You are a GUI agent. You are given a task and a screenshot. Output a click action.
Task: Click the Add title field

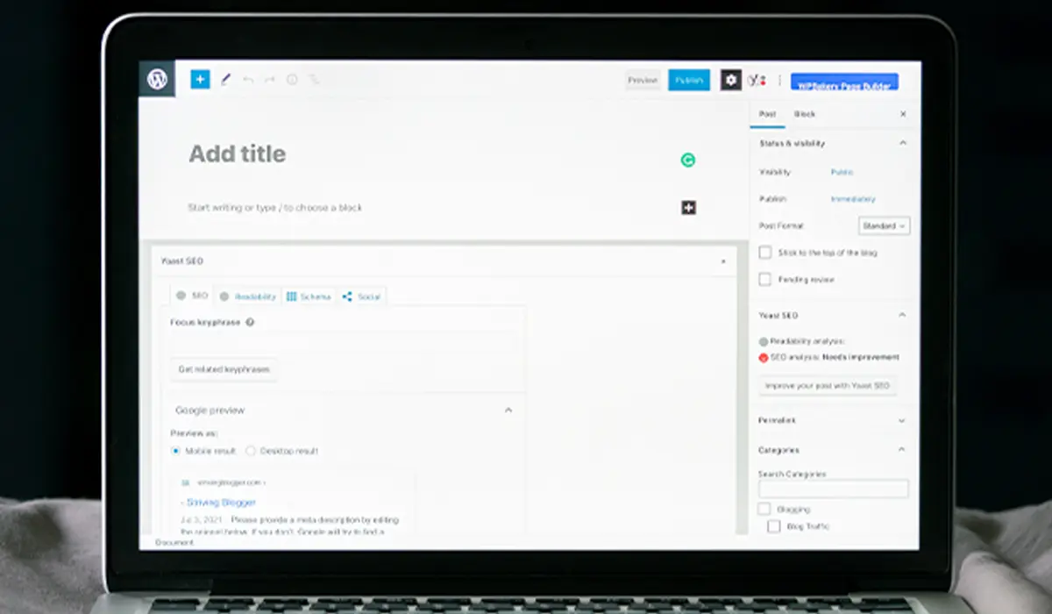238,154
